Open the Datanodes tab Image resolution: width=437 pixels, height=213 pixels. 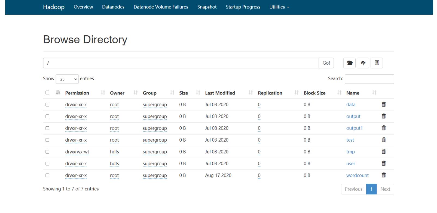[x=113, y=7]
